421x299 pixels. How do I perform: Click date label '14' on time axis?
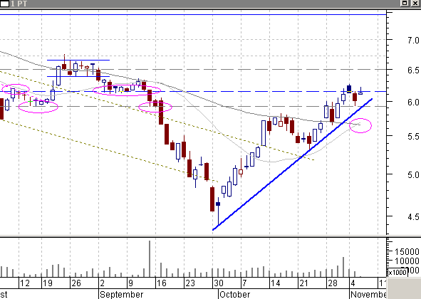[x=276, y=283]
